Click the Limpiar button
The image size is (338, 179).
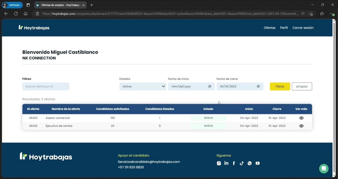[302, 87]
